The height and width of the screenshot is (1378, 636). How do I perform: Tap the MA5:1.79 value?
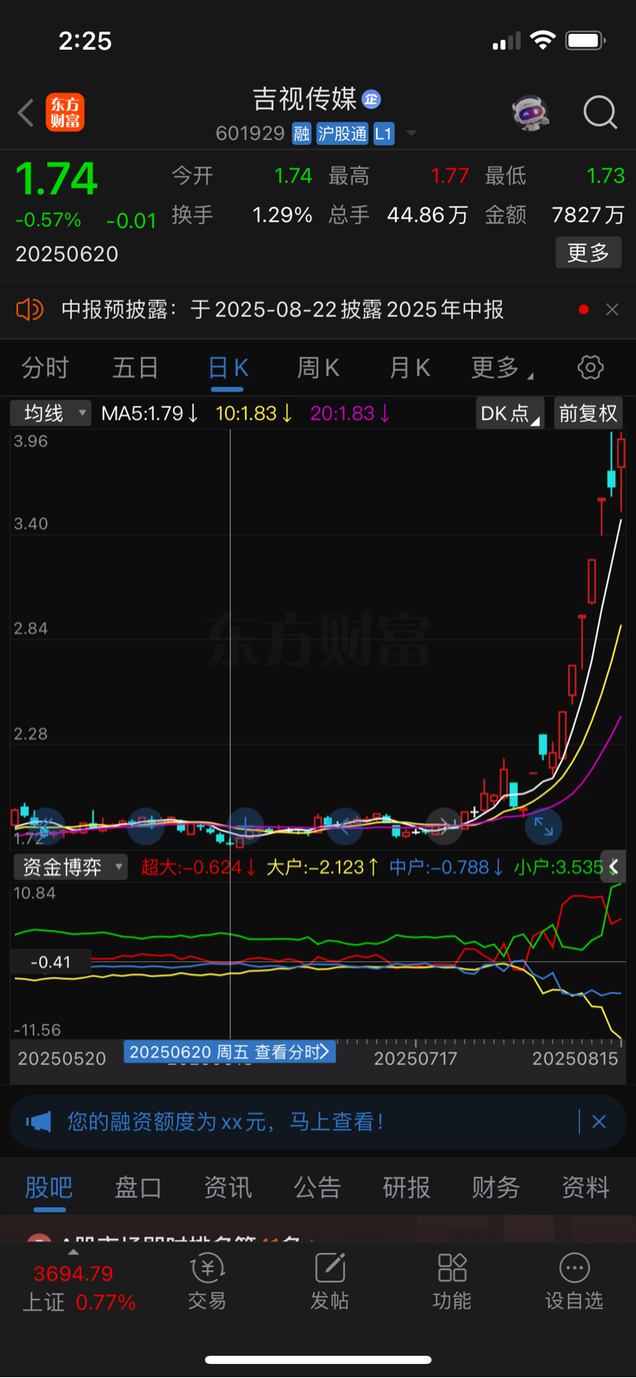pos(150,413)
